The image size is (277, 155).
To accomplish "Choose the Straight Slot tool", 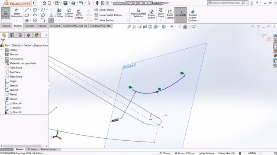I will (26, 20).
